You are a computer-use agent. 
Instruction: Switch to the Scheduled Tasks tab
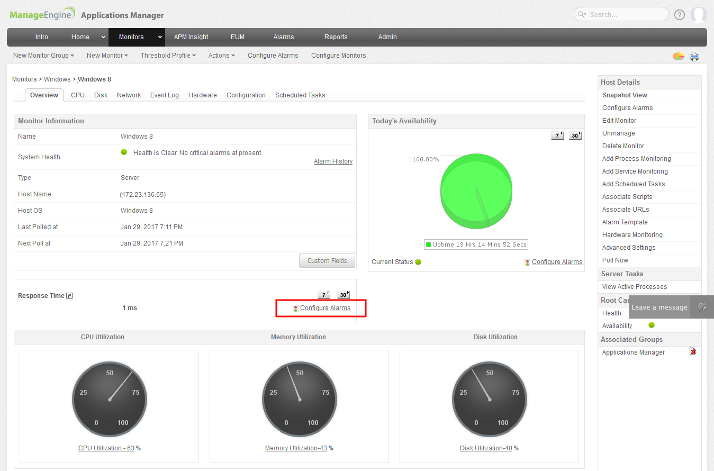[x=300, y=95]
